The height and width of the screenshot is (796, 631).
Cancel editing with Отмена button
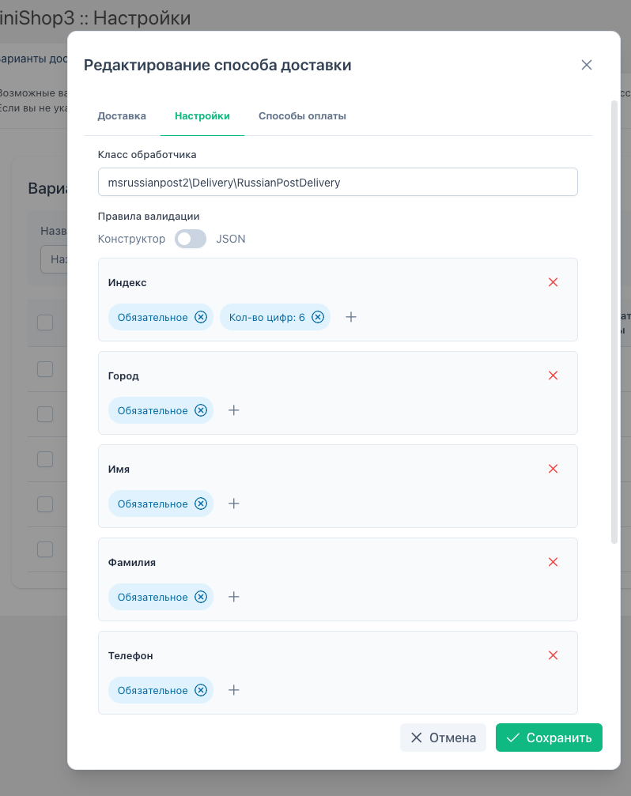coord(443,738)
